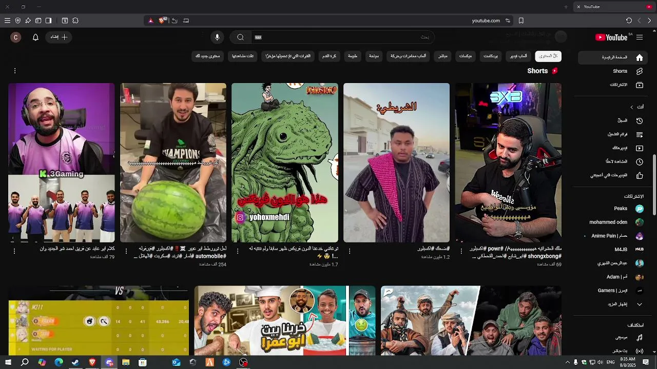Open the yellow scoreboard game video thumbnail
657x369 pixels.
(99, 320)
